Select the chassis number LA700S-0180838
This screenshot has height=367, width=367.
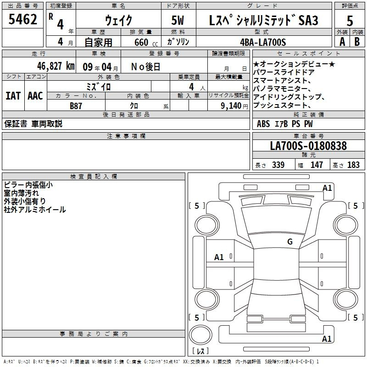(x=308, y=146)
